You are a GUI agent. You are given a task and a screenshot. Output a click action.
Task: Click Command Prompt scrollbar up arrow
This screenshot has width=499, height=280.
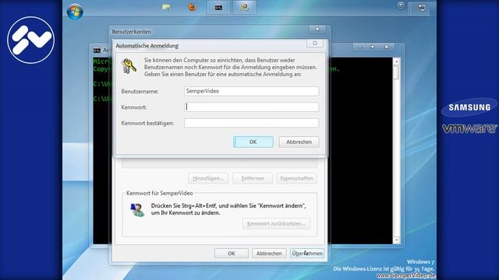(396, 61)
